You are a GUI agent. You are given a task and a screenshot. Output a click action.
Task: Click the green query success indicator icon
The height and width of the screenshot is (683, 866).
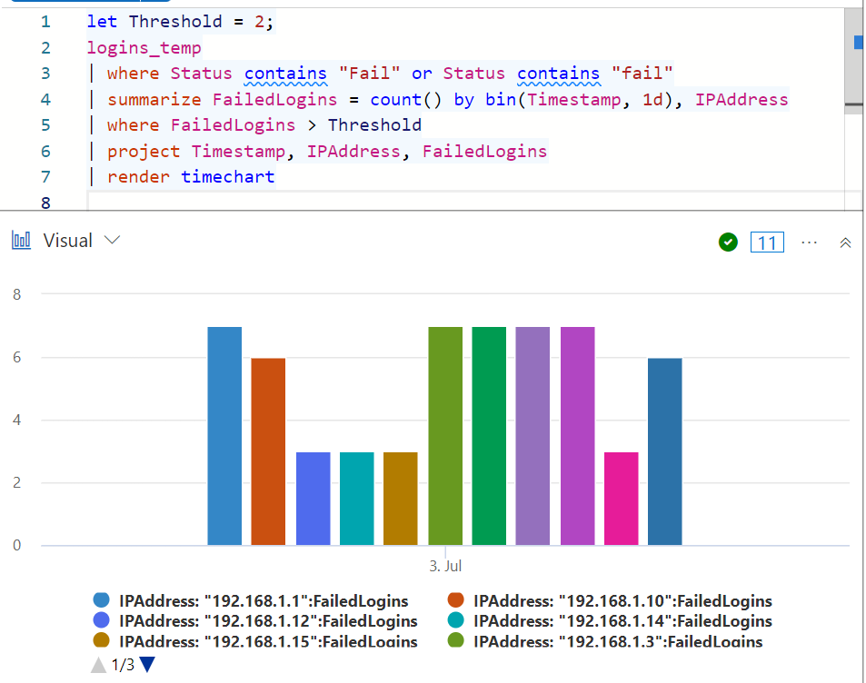727,242
